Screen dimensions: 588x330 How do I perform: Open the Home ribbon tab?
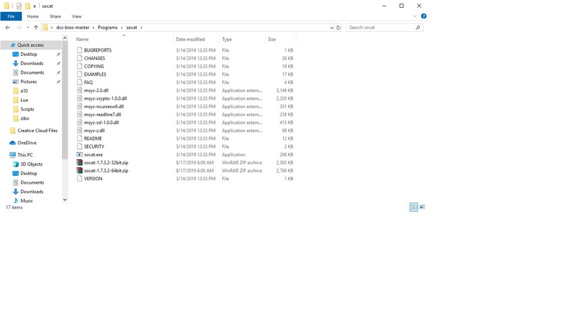[32, 16]
